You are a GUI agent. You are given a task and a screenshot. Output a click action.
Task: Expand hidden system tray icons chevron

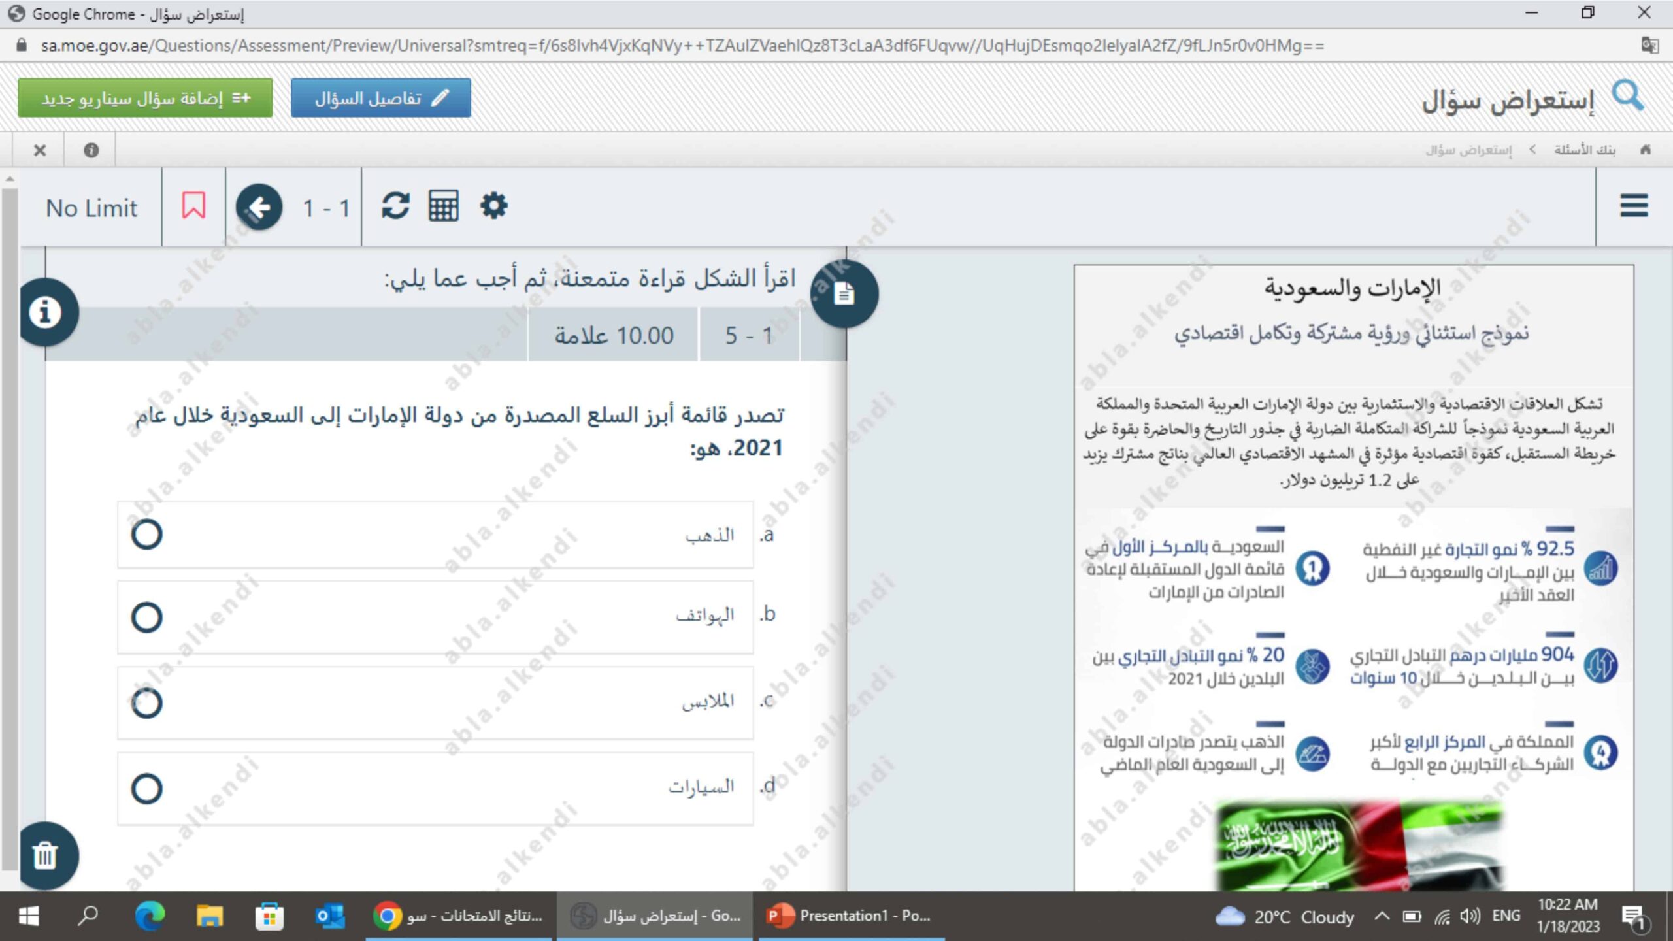(1382, 916)
